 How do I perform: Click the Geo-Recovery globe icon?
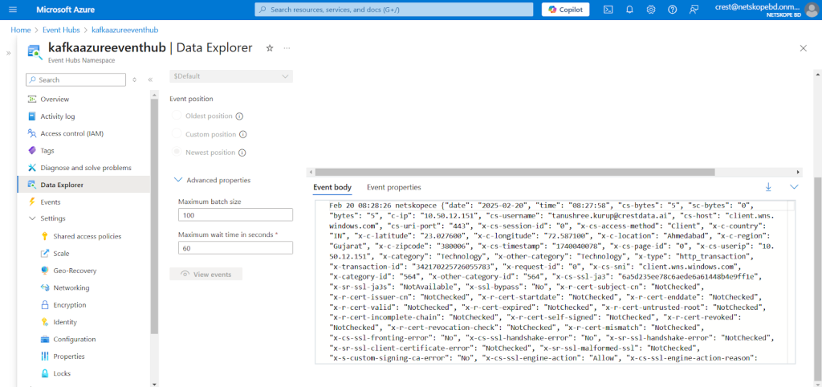45,271
